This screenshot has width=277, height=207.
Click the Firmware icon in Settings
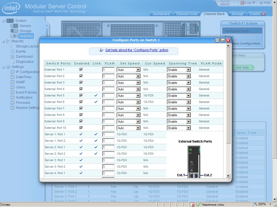point(12,103)
